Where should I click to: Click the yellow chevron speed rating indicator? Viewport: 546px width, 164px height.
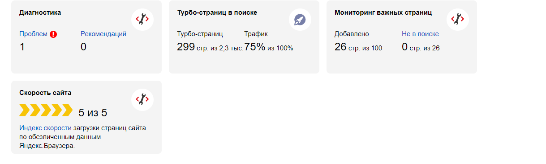tap(46, 110)
